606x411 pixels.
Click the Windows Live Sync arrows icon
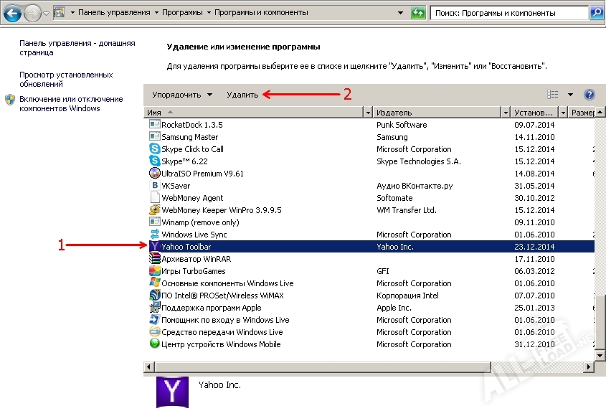(155, 235)
